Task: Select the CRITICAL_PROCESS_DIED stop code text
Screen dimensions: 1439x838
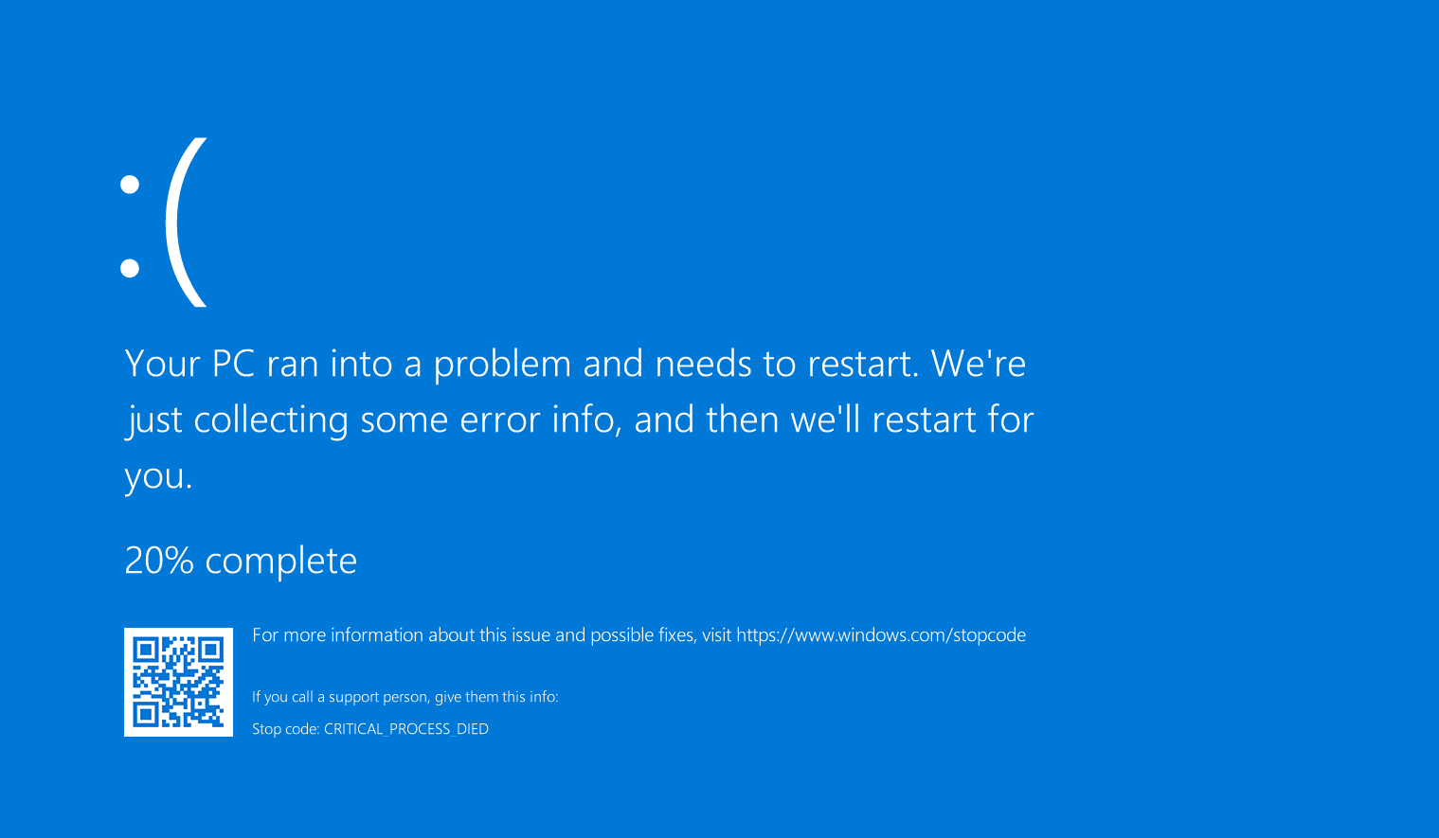Action: (x=406, y=729)
